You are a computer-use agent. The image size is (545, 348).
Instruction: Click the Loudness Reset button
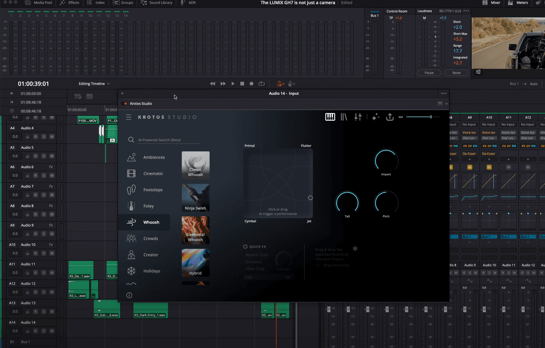coord(456,73)
